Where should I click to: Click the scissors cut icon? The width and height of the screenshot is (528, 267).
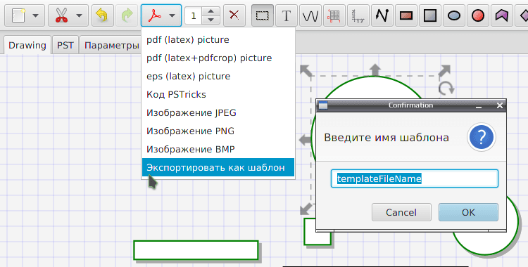coord(62,15)
